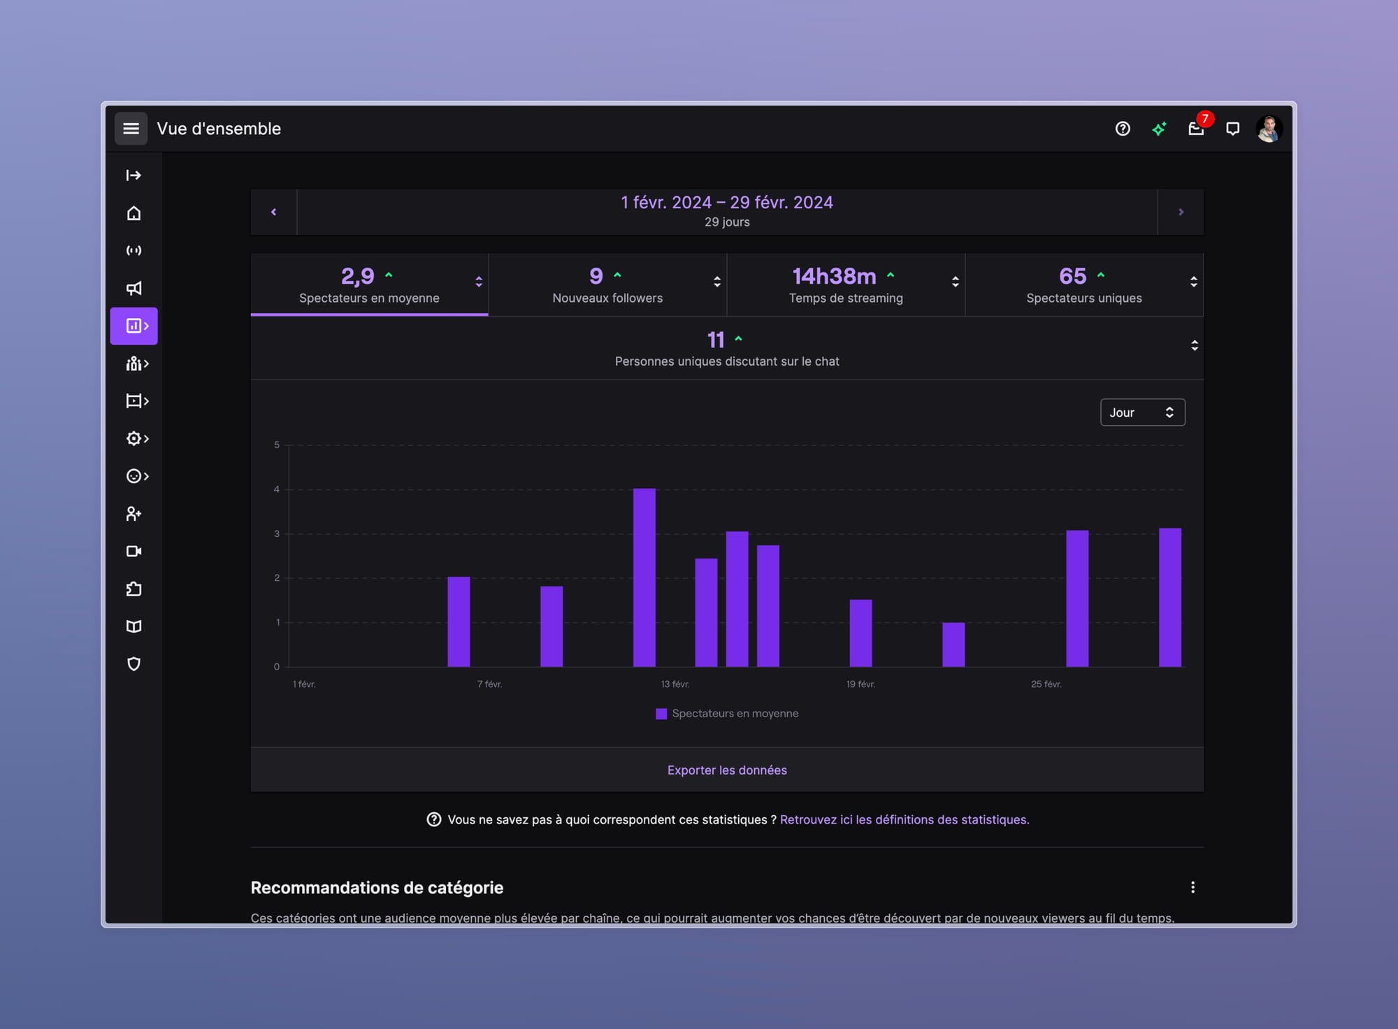This screenshot has width=1398, height=1029.
Task: Change metric via Spectateurs en moyenne selector arrows
Action: point(479,282)
